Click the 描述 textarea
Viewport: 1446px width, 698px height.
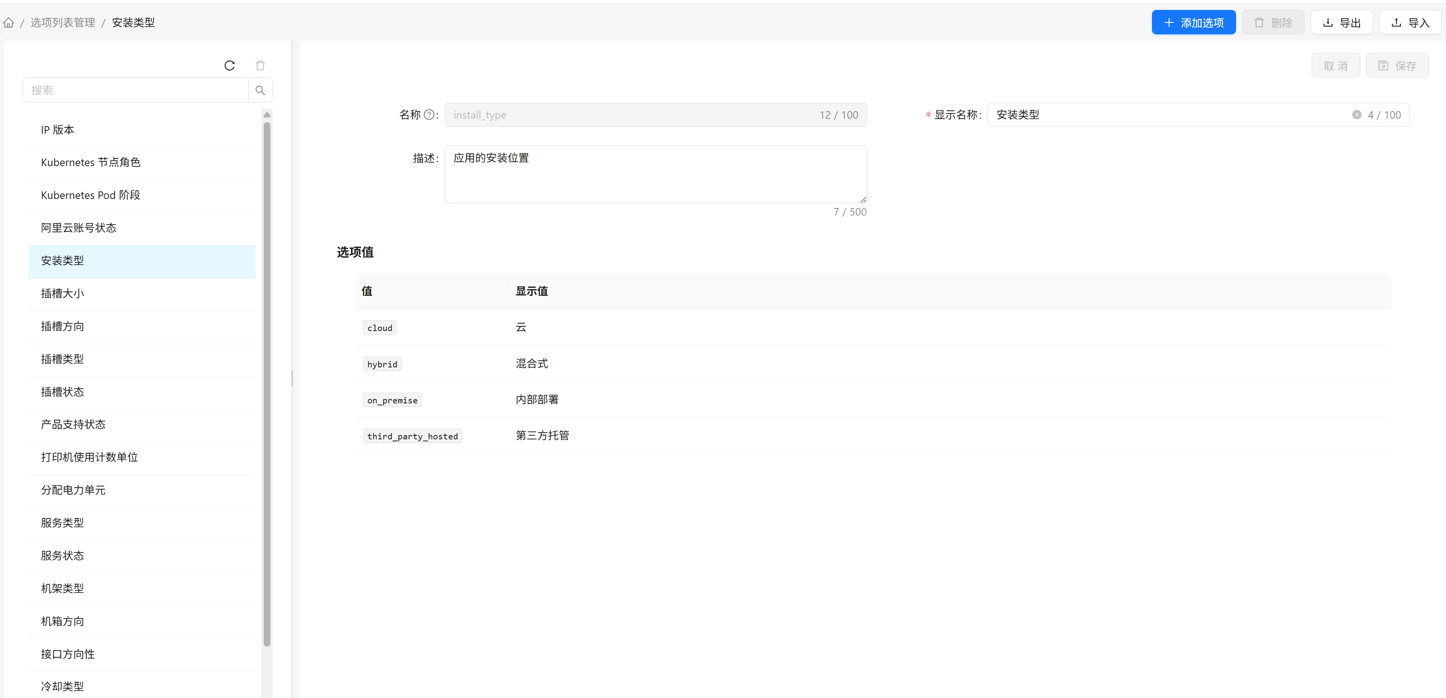[656, 174]
